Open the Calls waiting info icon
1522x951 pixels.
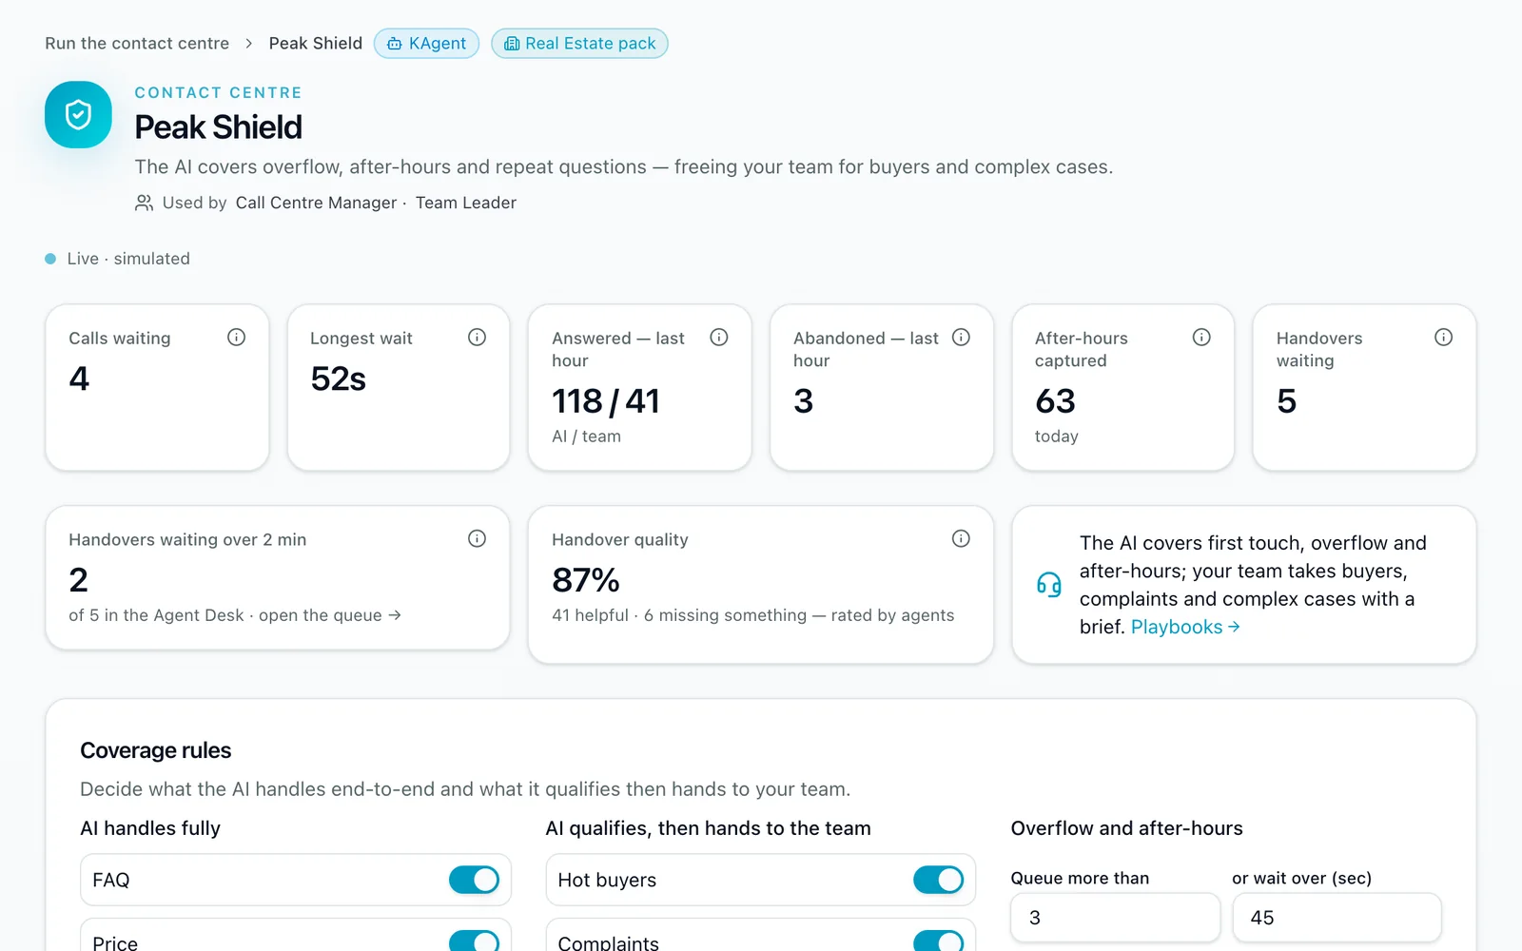[236, 338]
